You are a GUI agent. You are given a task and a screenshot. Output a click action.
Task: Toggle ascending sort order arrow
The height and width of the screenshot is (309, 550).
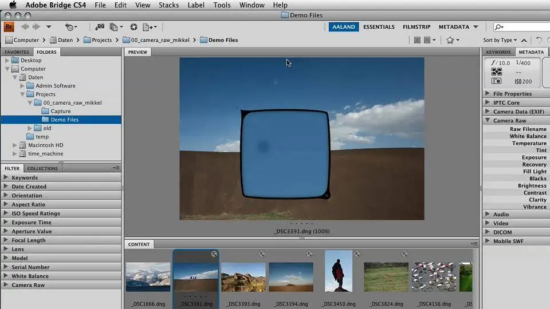click(x=522, y=40)
